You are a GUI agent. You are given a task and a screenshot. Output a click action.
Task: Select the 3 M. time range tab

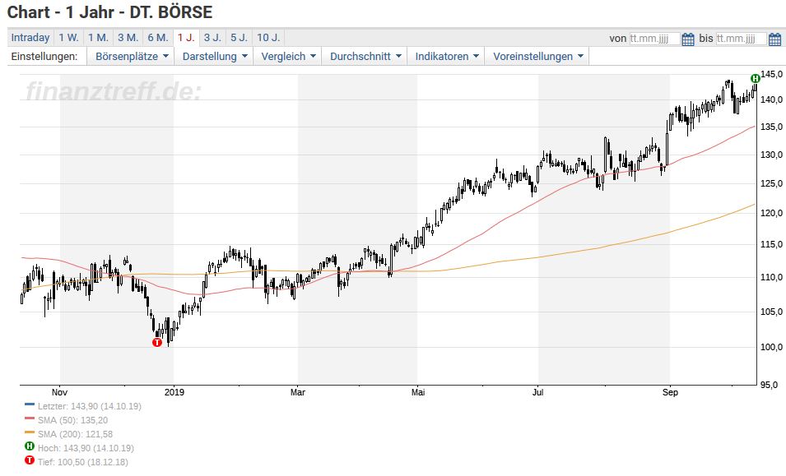click(x=128, y=38)
